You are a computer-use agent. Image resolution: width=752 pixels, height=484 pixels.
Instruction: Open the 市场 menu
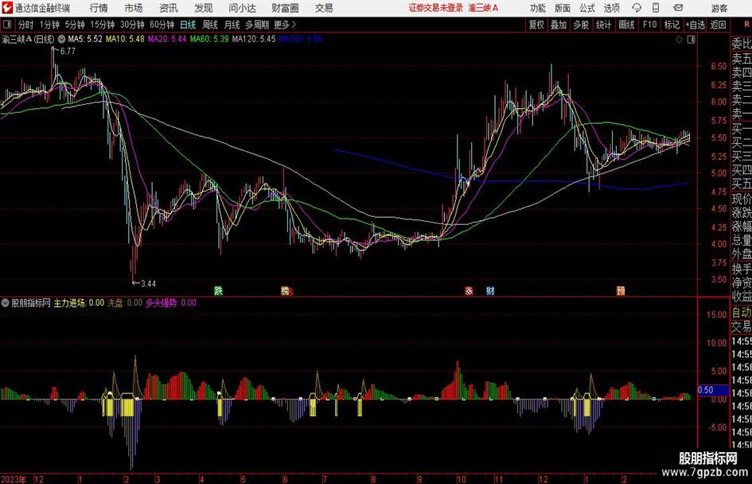click(x=134, y=8)
